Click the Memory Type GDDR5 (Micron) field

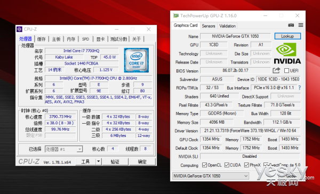coord(222,114)
